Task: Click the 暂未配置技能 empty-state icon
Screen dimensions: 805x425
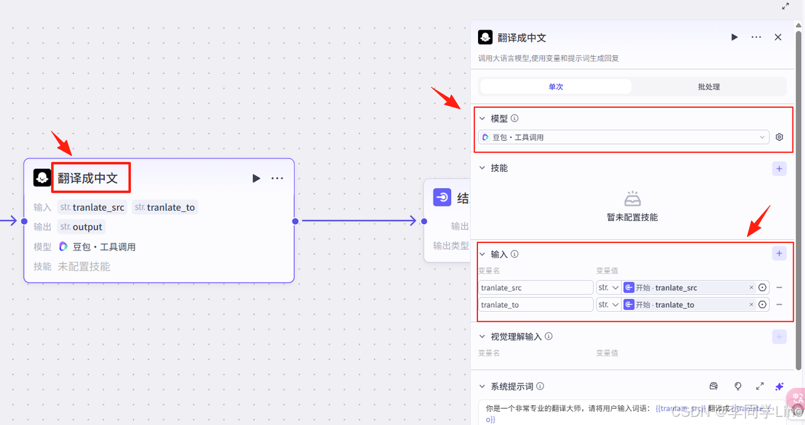Action: click(x=632, y=199)
